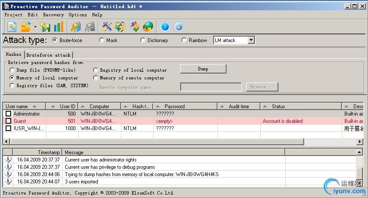Open help with the blue question icon
This screenshot has height=198, width=368.
(165, 27)
